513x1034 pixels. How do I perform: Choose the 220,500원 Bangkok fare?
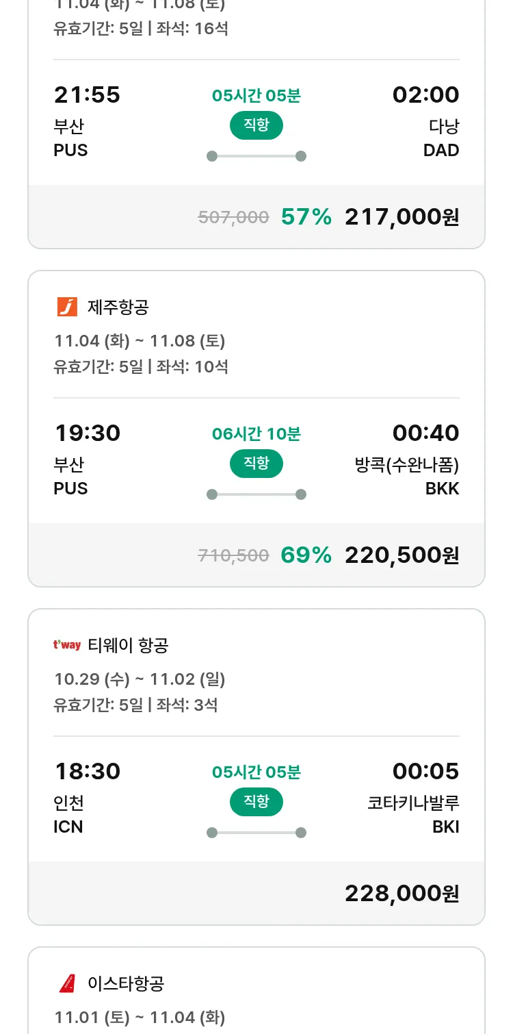402,555
